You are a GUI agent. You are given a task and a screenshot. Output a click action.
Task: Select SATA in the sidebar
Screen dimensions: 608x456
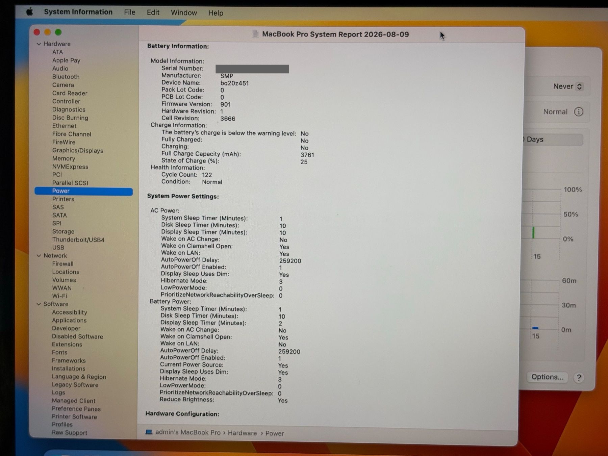point(59,215)
